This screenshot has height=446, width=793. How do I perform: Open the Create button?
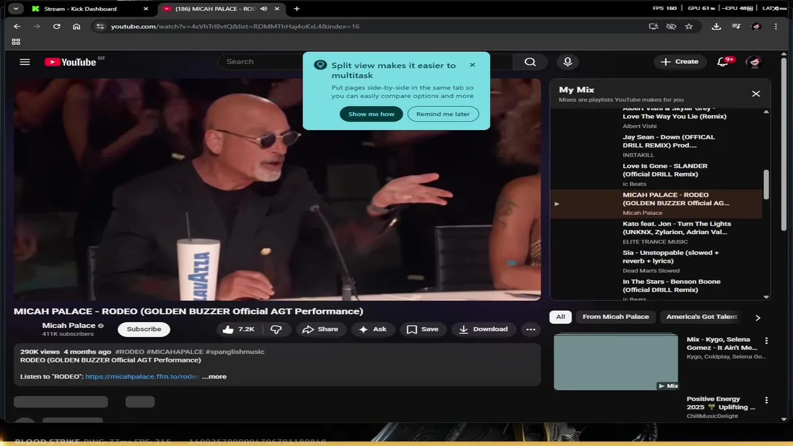(x=680, y=62)
